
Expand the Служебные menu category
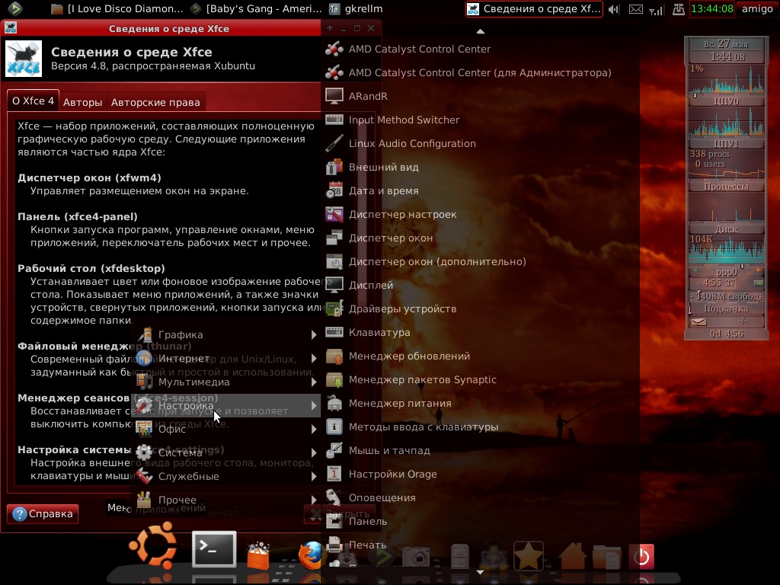pyautogui.click(x=226, y=477)
